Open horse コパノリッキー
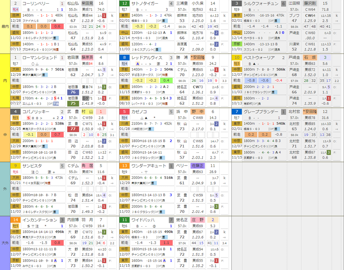 (36, 112)
